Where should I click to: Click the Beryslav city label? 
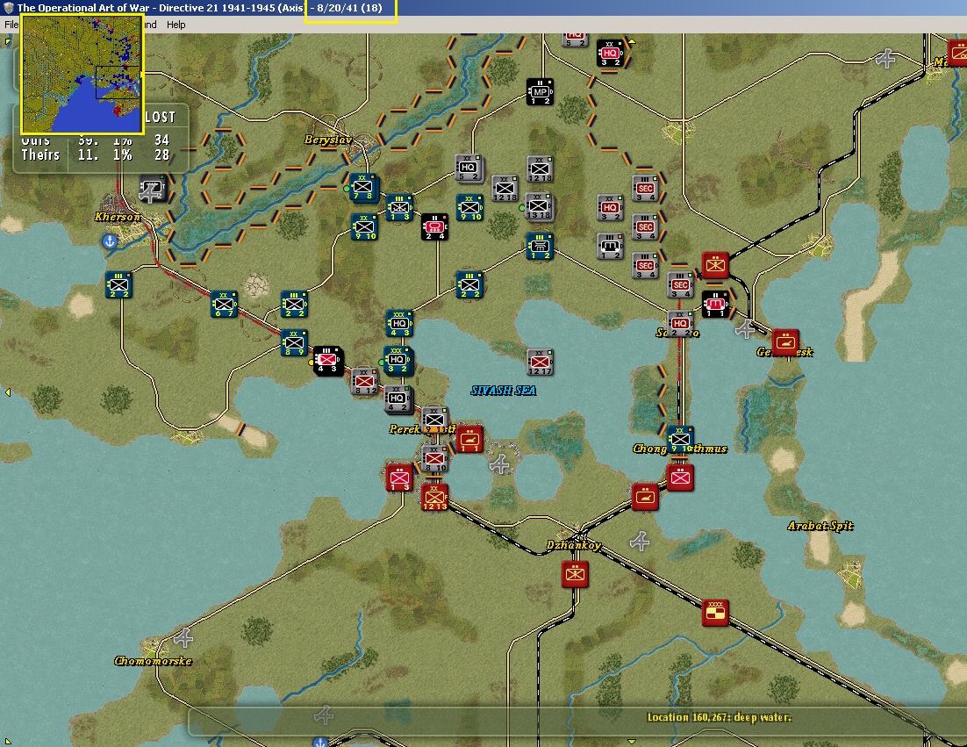pos(328,140)
